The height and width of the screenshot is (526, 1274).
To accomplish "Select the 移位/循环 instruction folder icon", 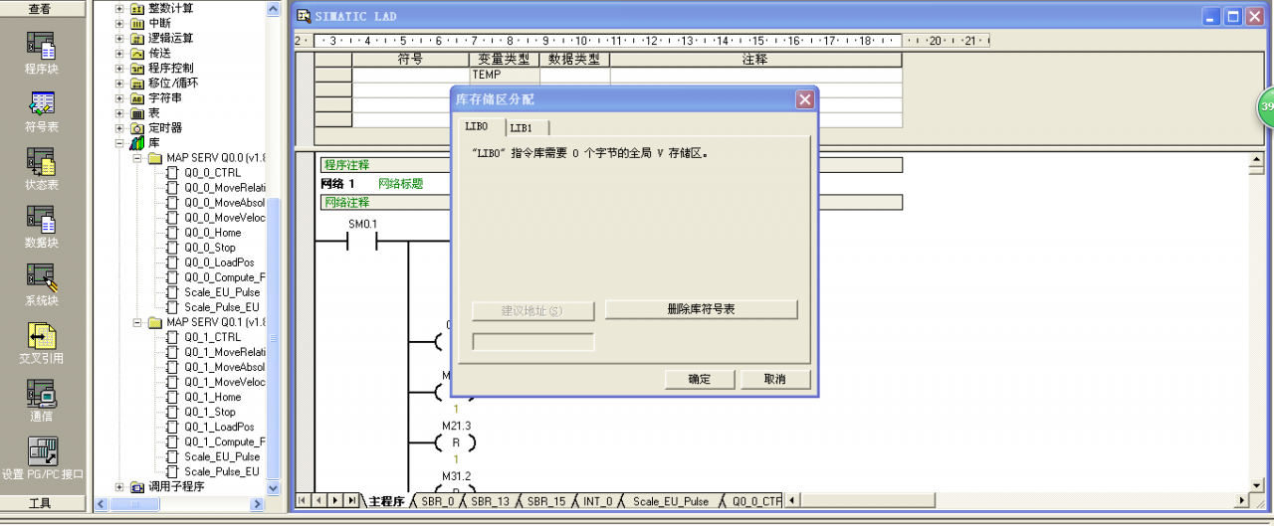I will click(137, 84).
